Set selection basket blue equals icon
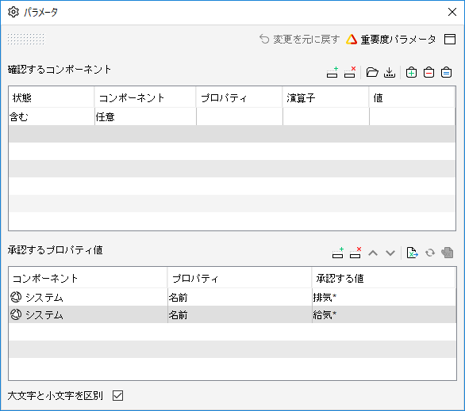 pyautogui.click(x=446, y=73)
